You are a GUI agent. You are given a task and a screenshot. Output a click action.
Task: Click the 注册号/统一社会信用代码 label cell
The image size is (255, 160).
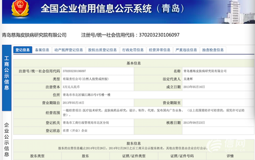pos(37,71)
